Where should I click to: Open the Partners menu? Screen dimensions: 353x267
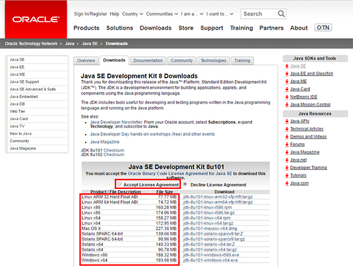click(x=271, y=28)
